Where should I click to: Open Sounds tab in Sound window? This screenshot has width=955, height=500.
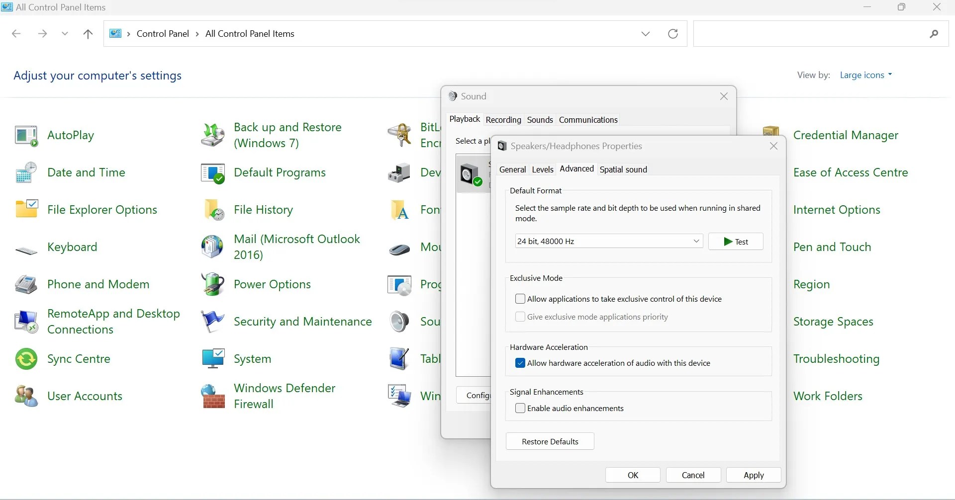coord(540,120)
